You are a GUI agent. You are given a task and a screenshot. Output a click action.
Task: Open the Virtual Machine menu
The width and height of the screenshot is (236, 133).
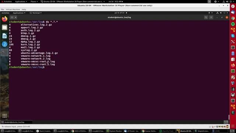tap(13, 9)
